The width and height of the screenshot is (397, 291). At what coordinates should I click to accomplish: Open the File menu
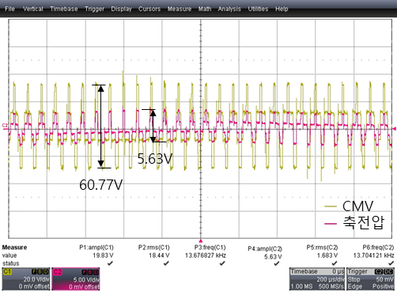pos(9,9)
